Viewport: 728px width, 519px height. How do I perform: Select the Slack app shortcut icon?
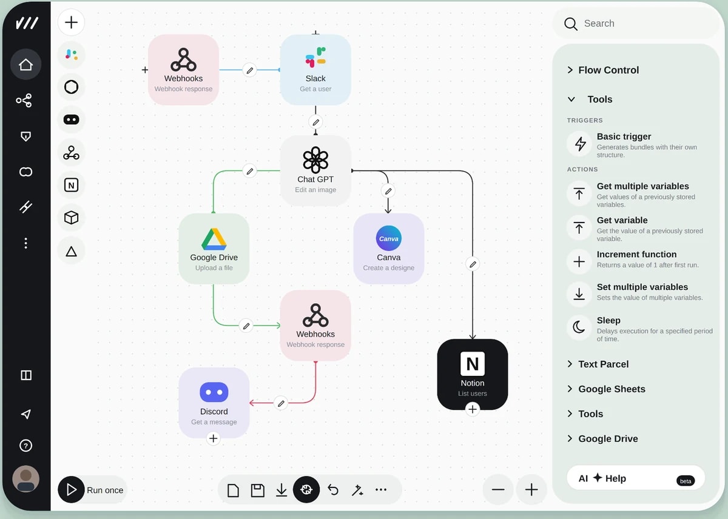click(71, 55)
